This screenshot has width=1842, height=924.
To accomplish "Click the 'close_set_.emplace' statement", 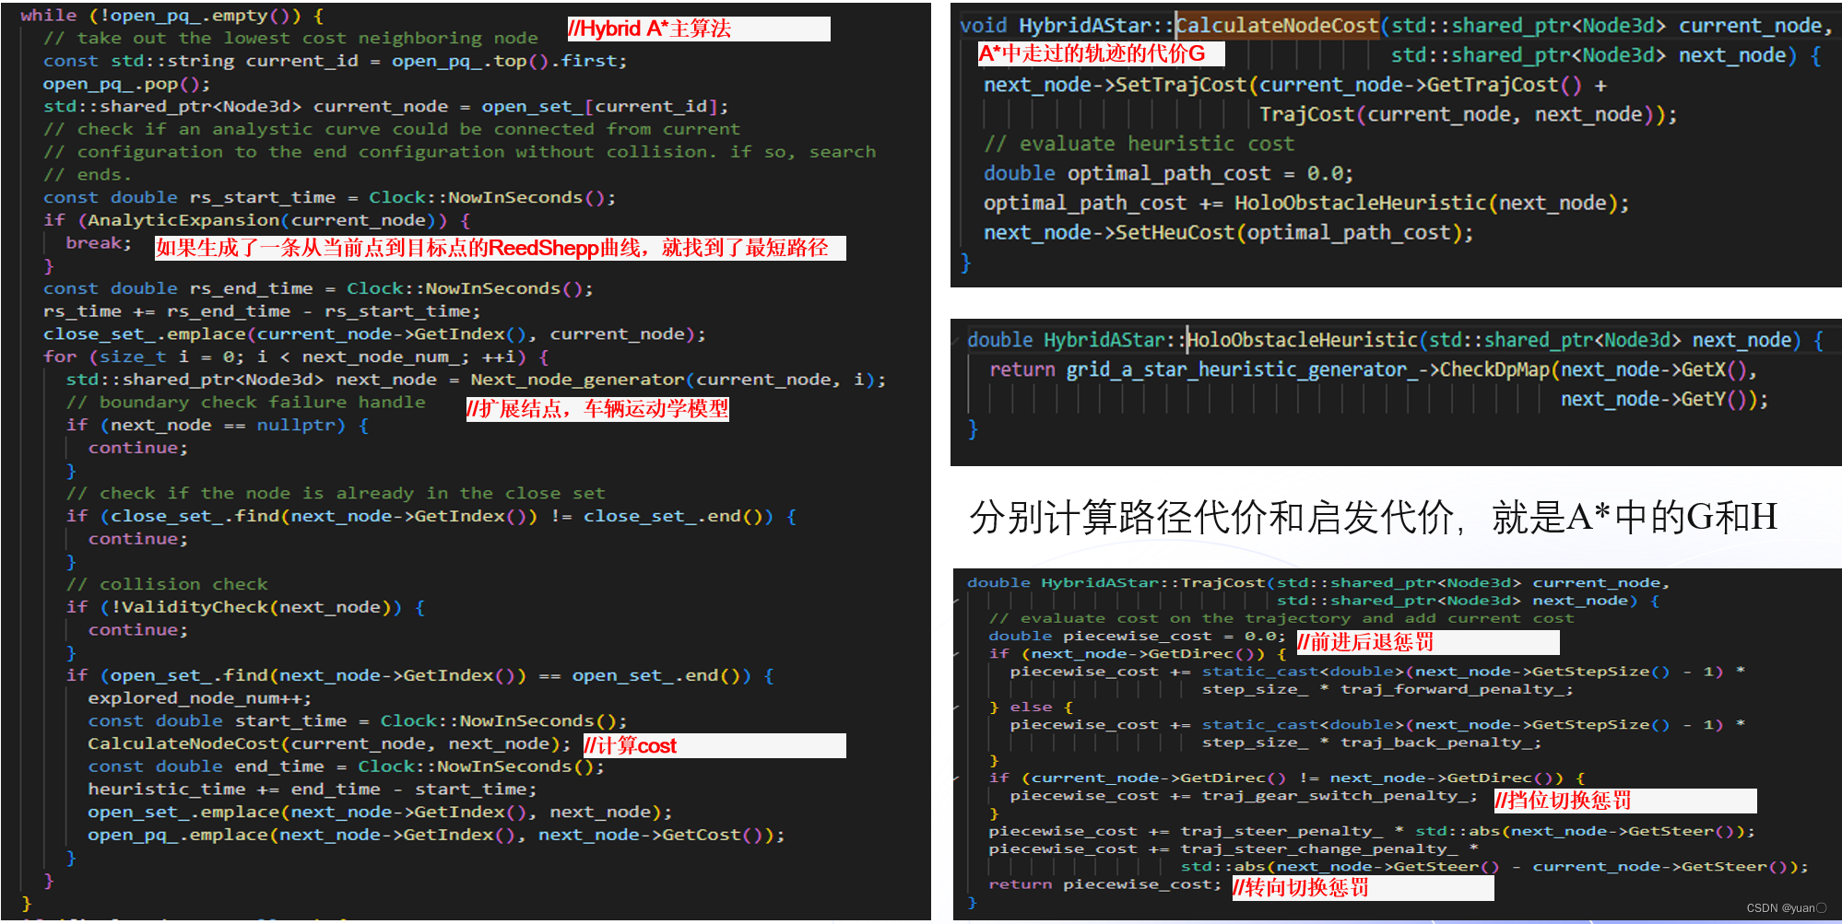I will [374, 334].
